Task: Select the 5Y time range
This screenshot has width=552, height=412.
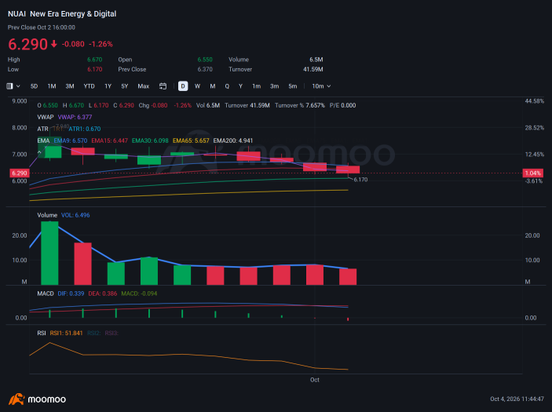Action: click(125, 86)
